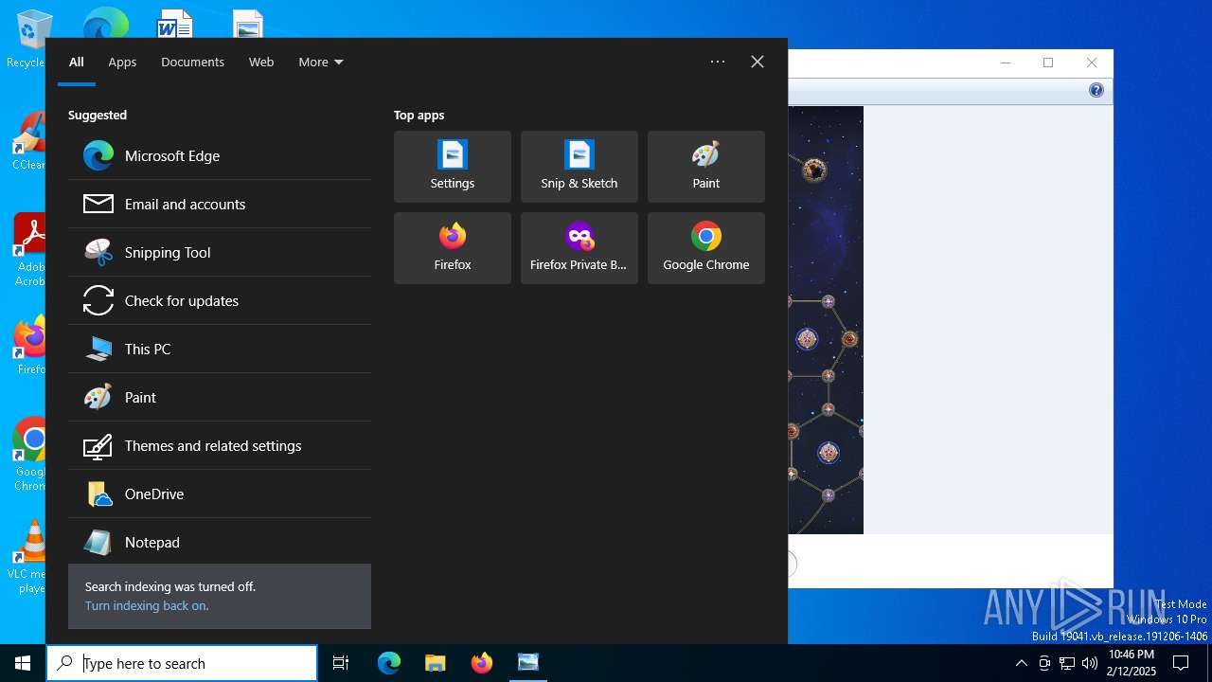Viewport: 1212px width, 682px height.
Task: Click help icon in background window
Action: click(x=1096, y=90)
